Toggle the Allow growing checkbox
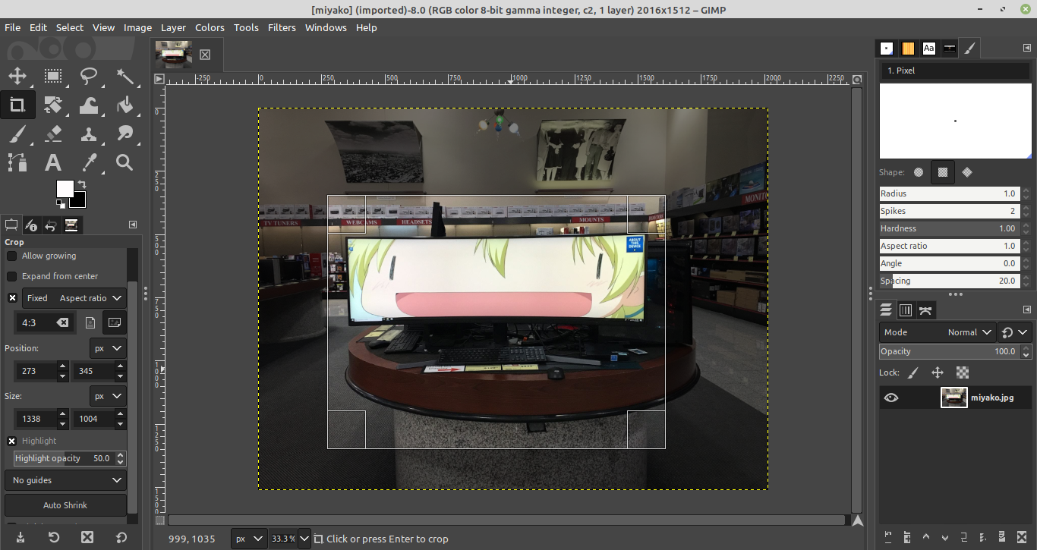 click(x=12, y=256)
